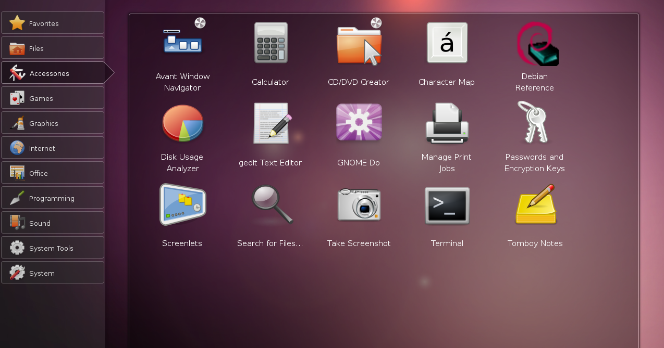Open the gedit Text Editor icon
The image size is (664, 348).
tap(272, 123)
